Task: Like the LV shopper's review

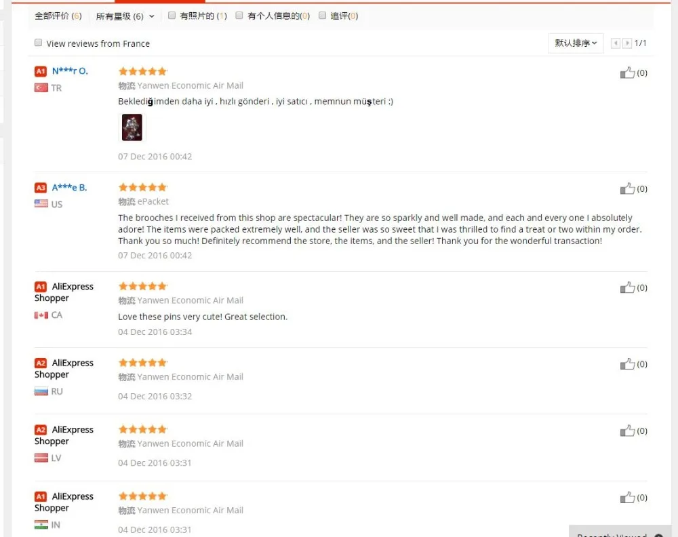Action: pos(627,431)
